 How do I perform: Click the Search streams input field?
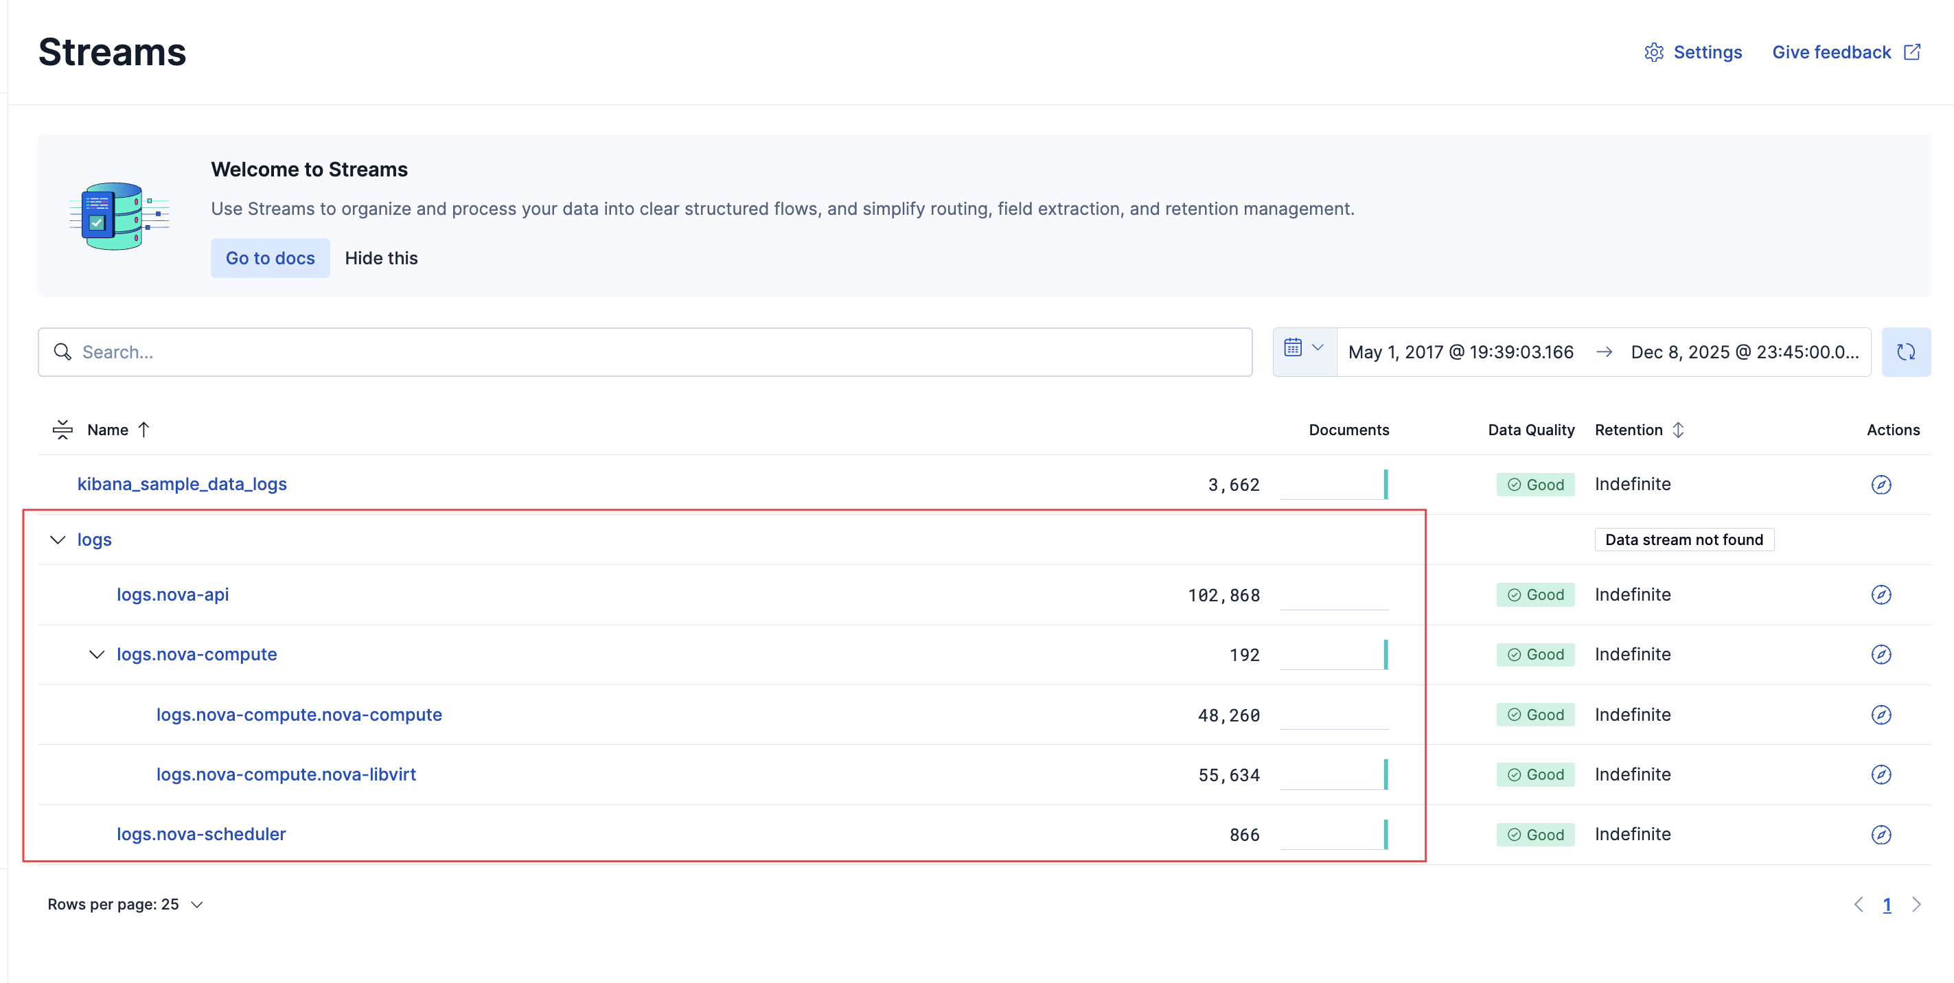pyautogui.click(x=645, y=352)
